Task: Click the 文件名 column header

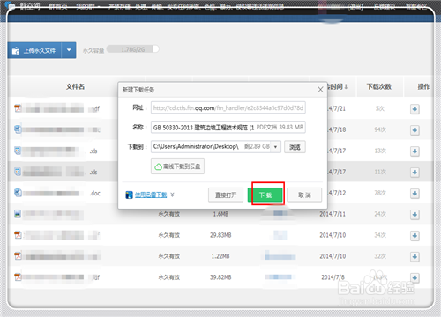Action: tap(75, 86)
